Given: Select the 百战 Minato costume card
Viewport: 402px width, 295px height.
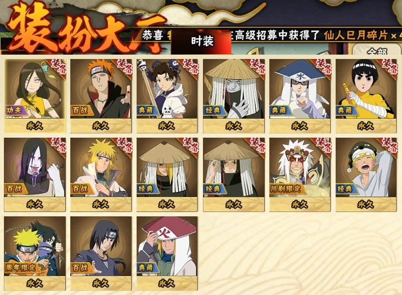Looking at the screenshot, I should [x=101, y=174].
